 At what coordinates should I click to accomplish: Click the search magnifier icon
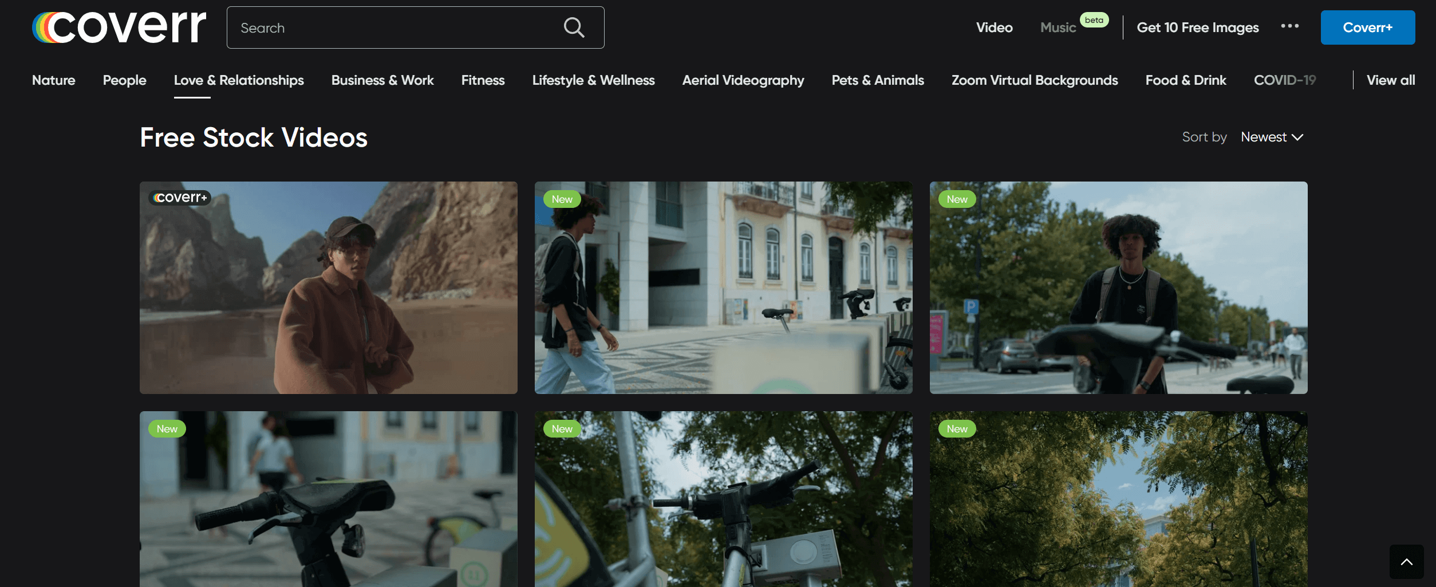click(x=574, y=27)
